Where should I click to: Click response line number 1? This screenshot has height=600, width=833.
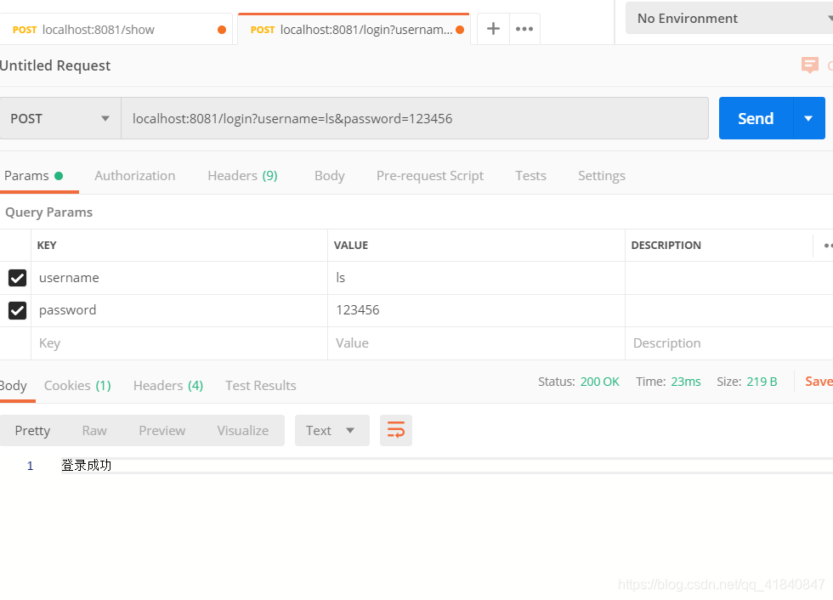tap(31, 466)
